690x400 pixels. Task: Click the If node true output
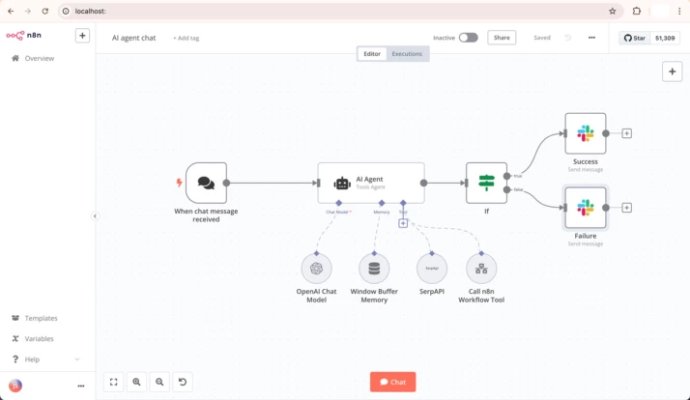tap(507, 176)
